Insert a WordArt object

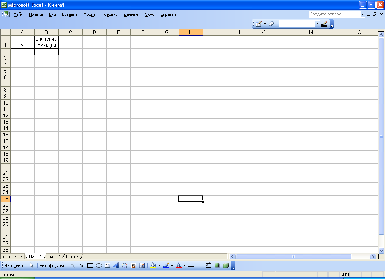[116, 265]
